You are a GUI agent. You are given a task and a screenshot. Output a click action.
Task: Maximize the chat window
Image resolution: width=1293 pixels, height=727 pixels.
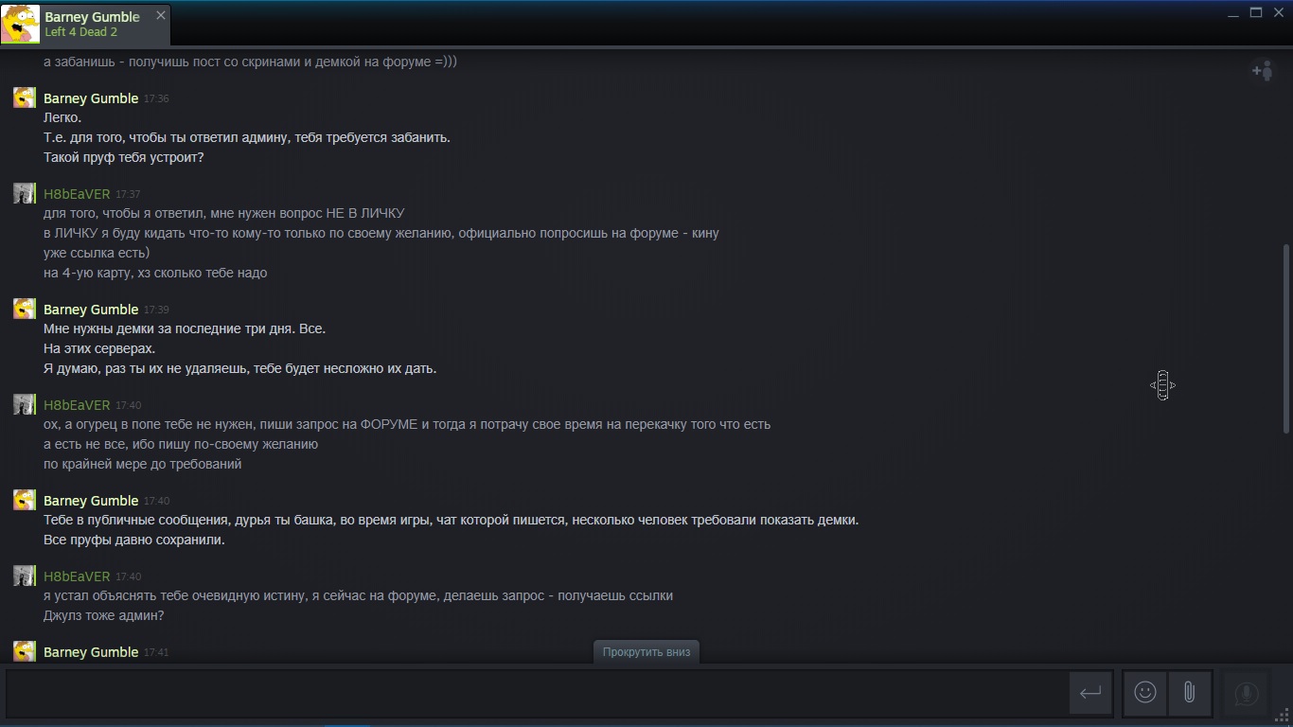pos(1256,12)
